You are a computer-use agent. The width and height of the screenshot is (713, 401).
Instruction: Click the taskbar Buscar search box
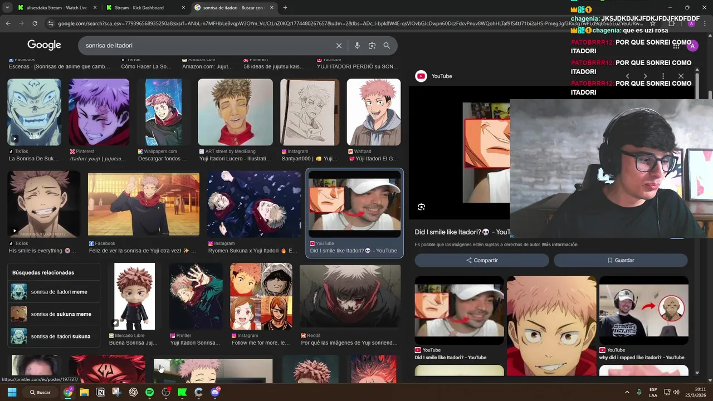pos(41,392)
